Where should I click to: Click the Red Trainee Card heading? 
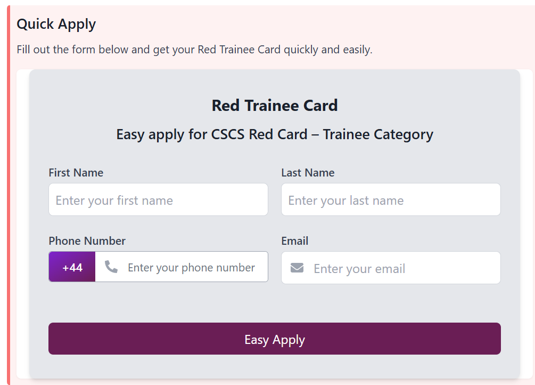(275, 105)
